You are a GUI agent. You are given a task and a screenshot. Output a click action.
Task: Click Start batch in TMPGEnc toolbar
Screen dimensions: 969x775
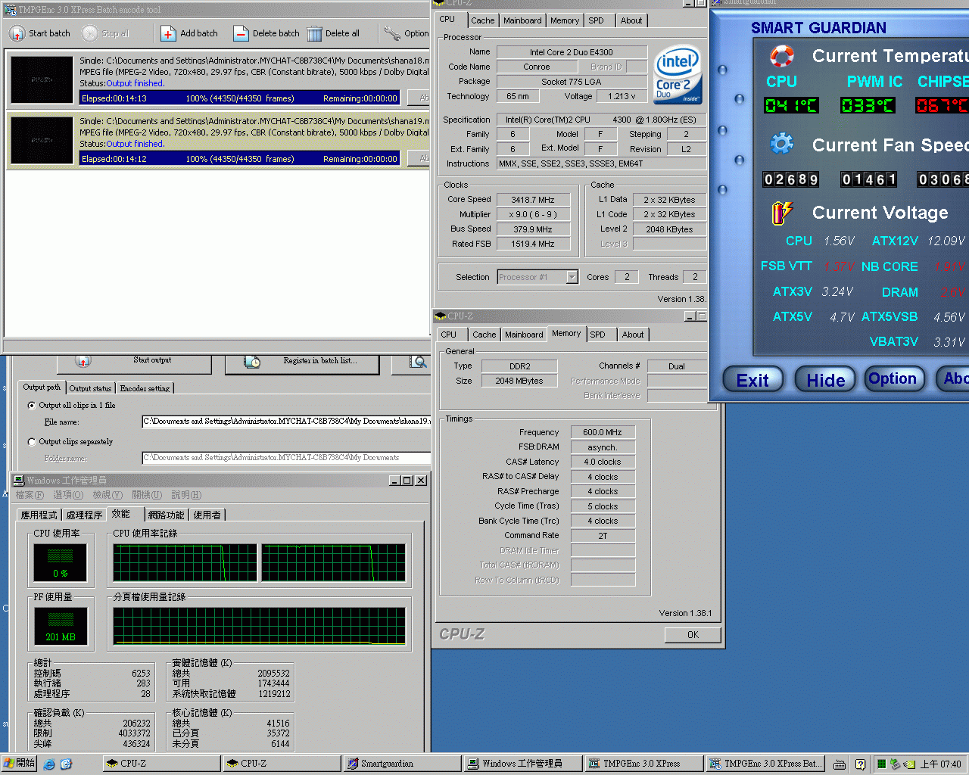40,33
